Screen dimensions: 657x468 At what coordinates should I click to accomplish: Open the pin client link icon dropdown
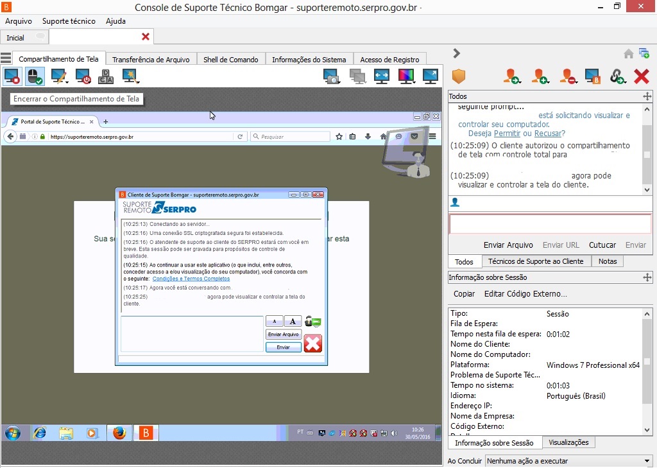(618, 76)
